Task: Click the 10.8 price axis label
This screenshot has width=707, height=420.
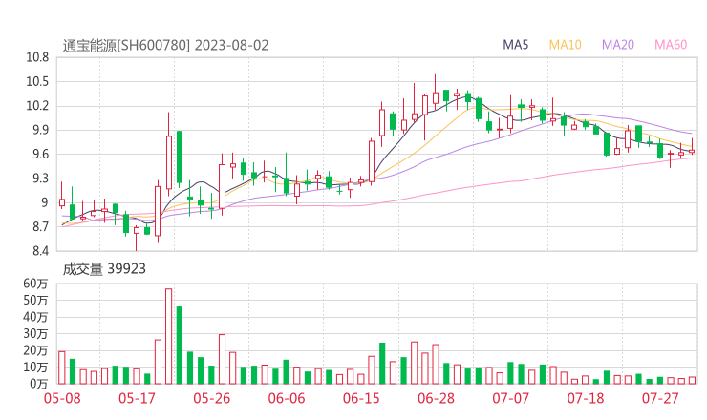Action: point(36,57)
